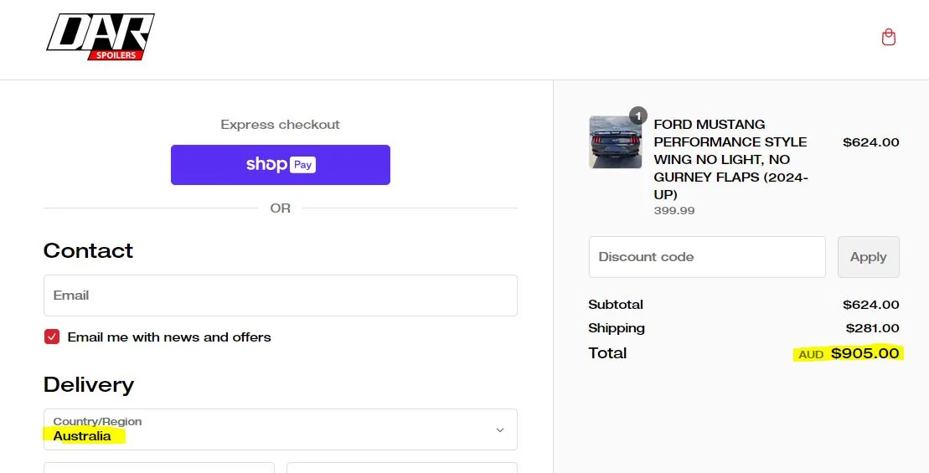Screen dimensions: 929x473
Task: Click the $281.00 shipping cost
Action: pos(872,328)
